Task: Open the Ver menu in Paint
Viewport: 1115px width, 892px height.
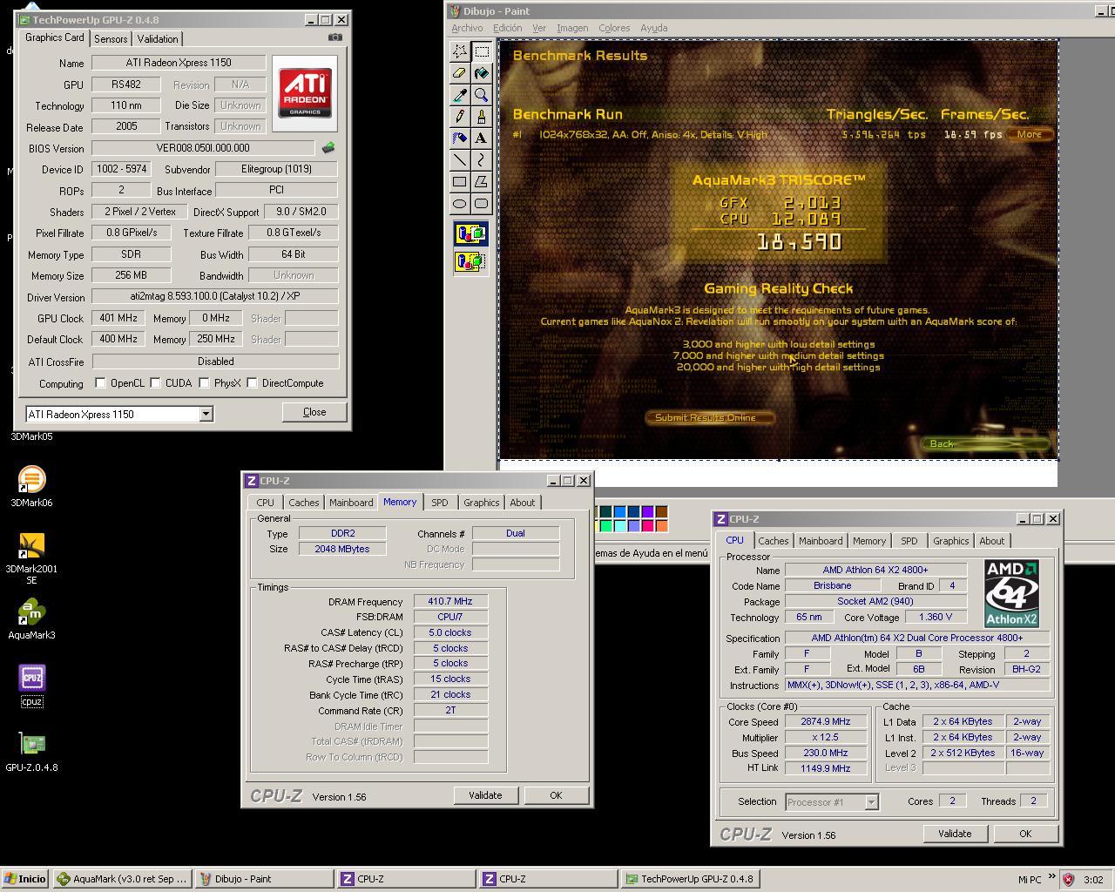Action: pos(539,28)
